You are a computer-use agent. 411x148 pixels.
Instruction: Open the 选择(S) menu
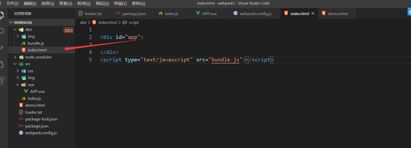(x=48, y=3)
